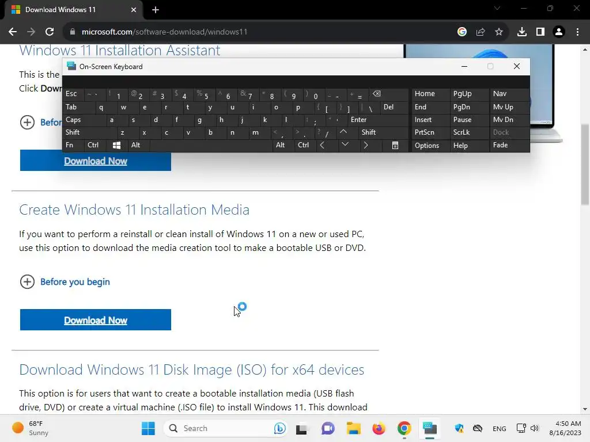Screen dimensions: 590x442
Task: Click the Home key on the On-Screen Keyboard
Action: coord(431,94)
